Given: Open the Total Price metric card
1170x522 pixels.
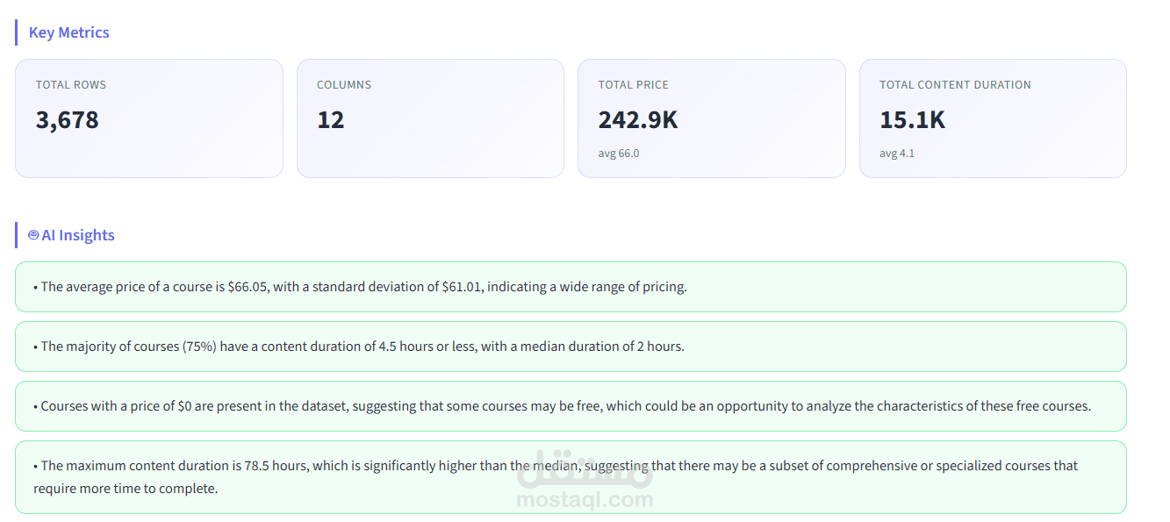Looking at the screenshot, I should tap(712, 118).
